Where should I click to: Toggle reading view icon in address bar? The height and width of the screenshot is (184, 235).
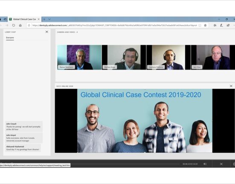click(200, 25)
